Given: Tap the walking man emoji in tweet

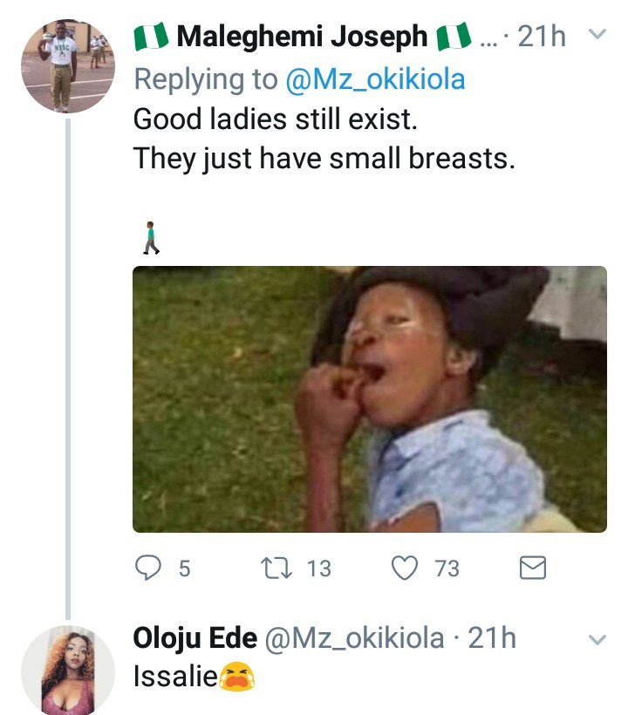Looking at the screenshot, I should tap(151, 237).
